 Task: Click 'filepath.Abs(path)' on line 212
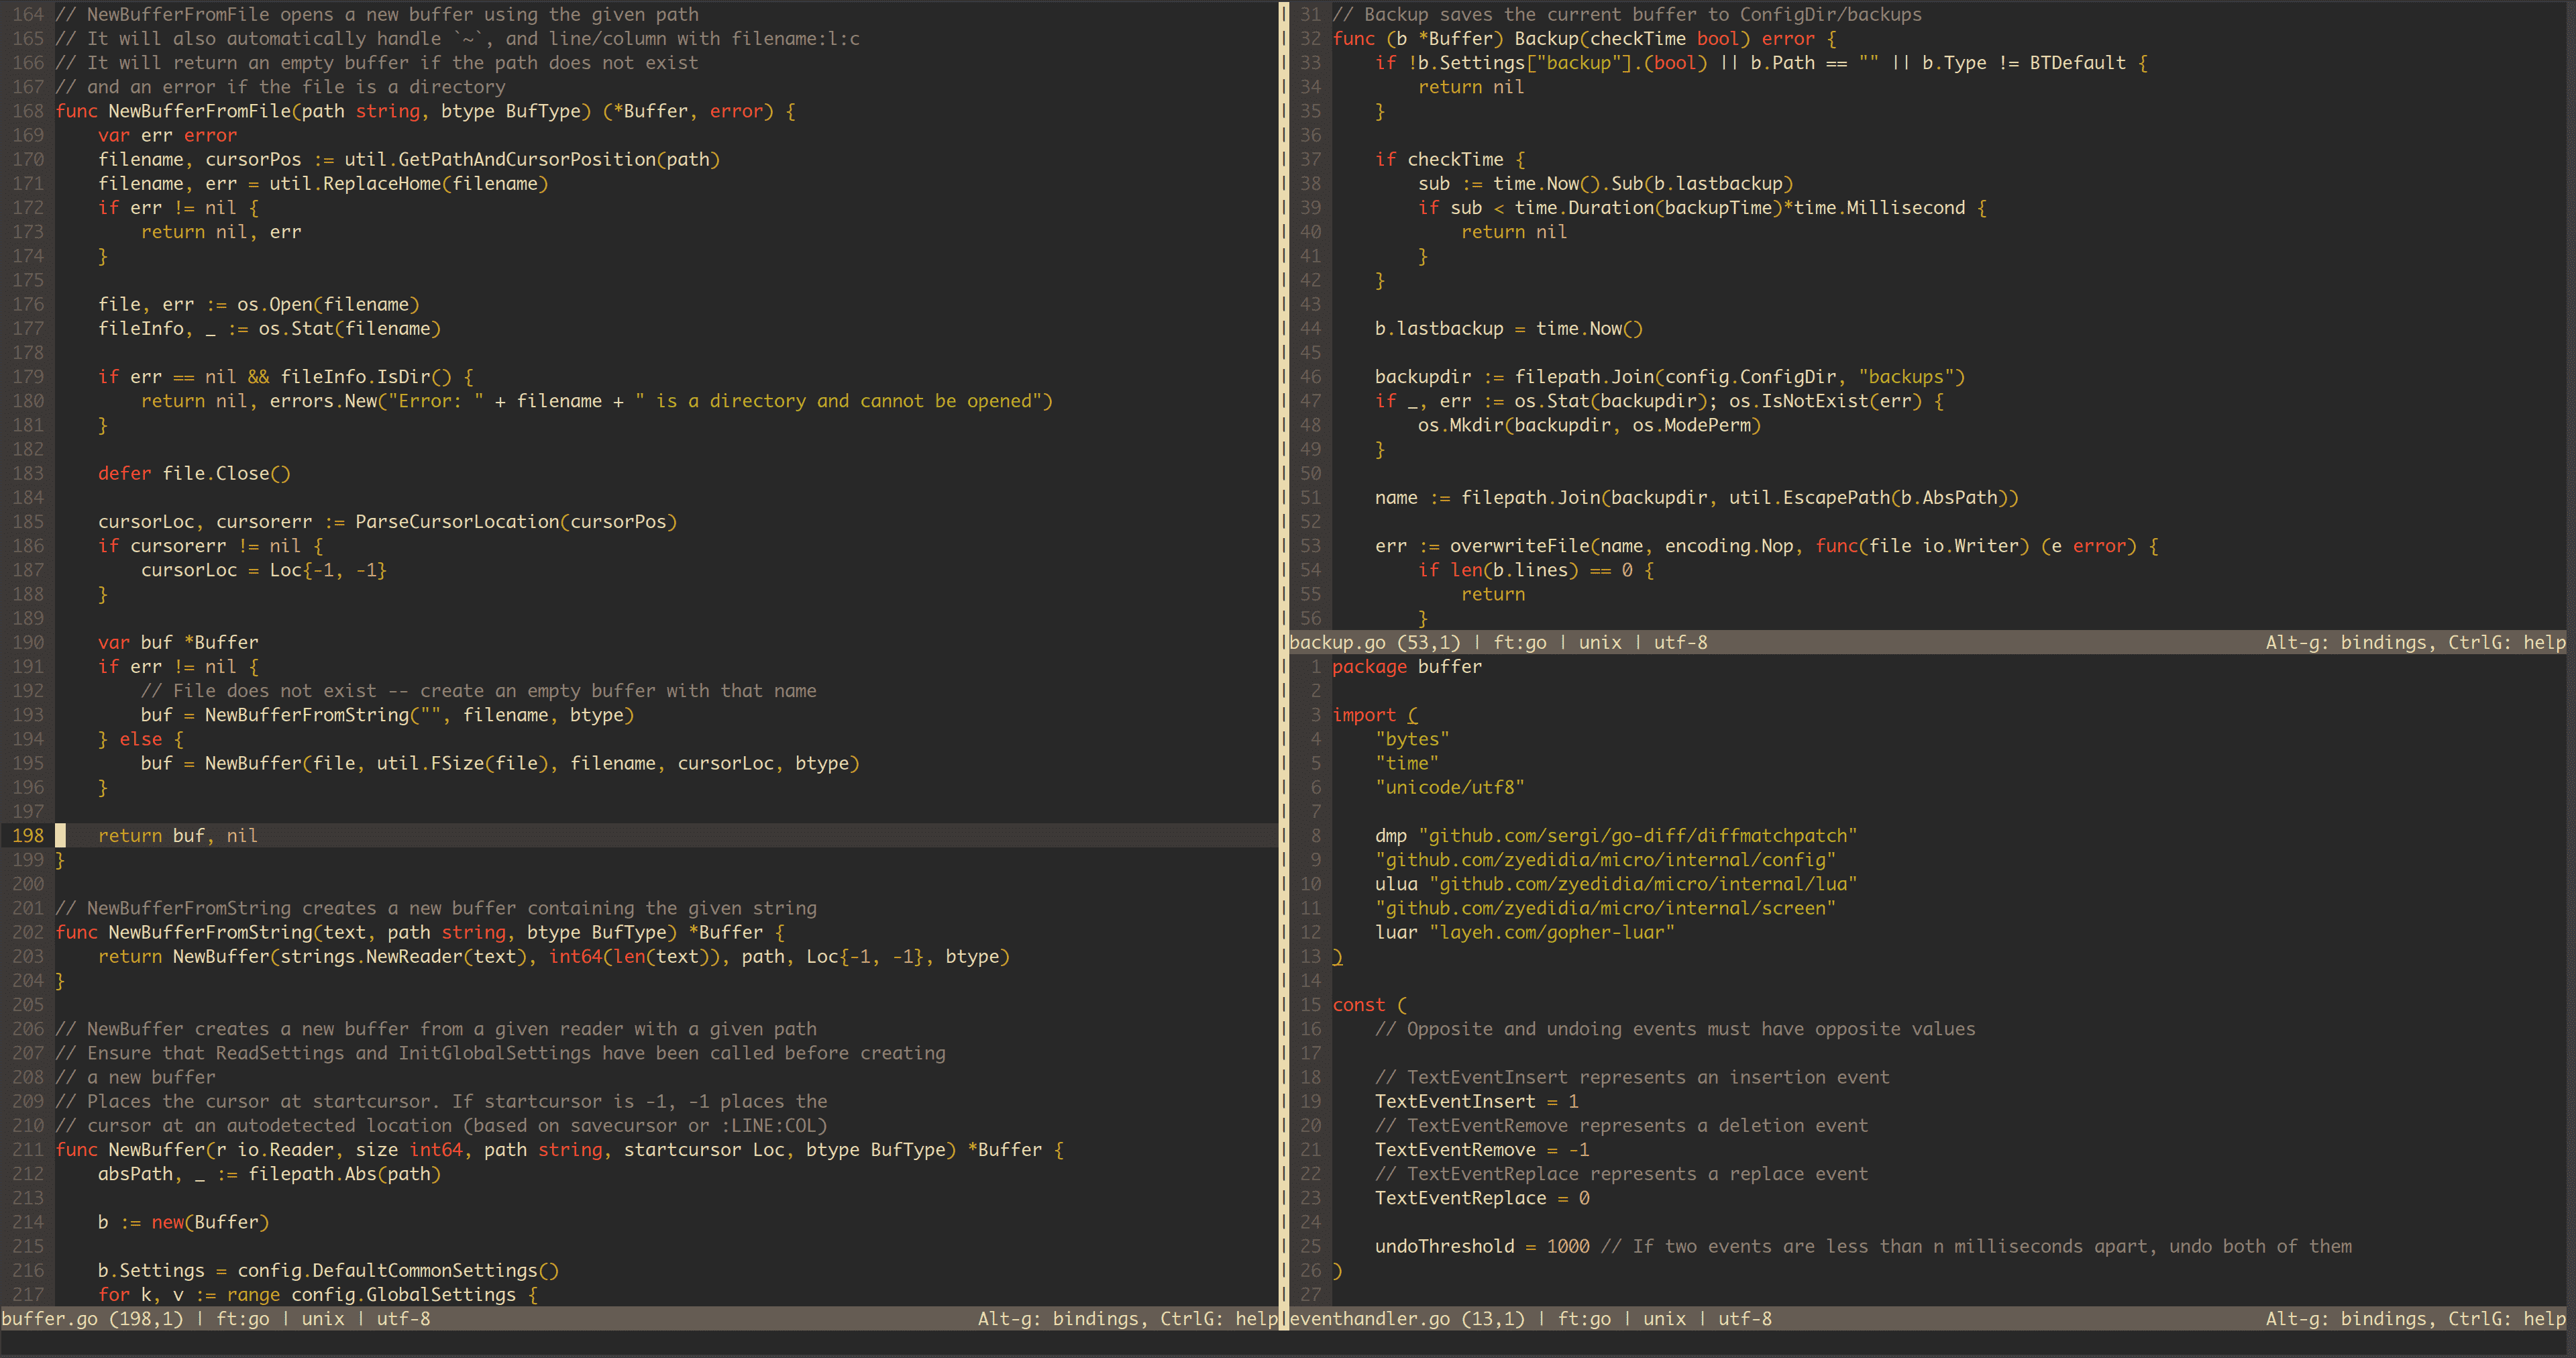pyautogui.click(x=345, y=1174)
